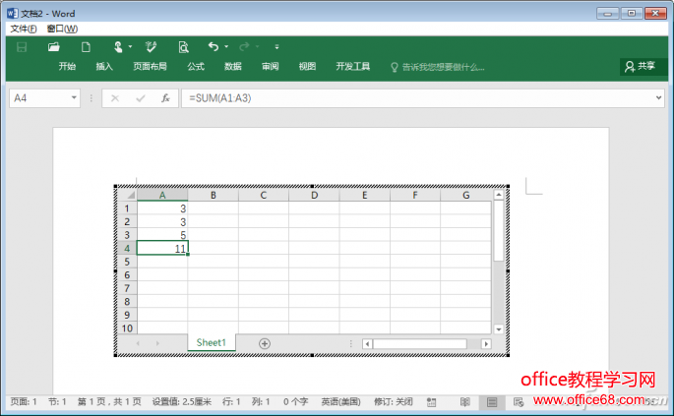This screenshot has width=674, height=416.
Task: Click 英语(美国) language in status bar
Action: click(x=340, y=402)
